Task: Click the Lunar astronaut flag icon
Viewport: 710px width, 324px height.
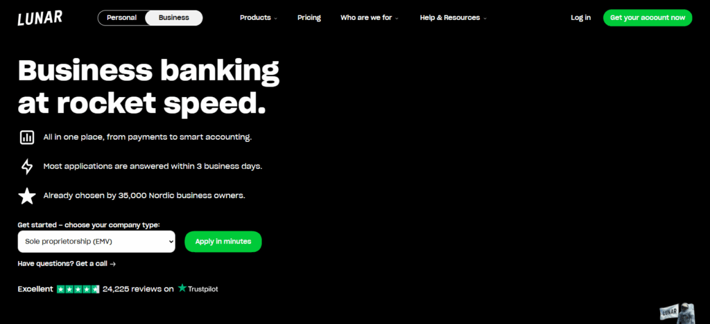Action: (x=678, y=313)
